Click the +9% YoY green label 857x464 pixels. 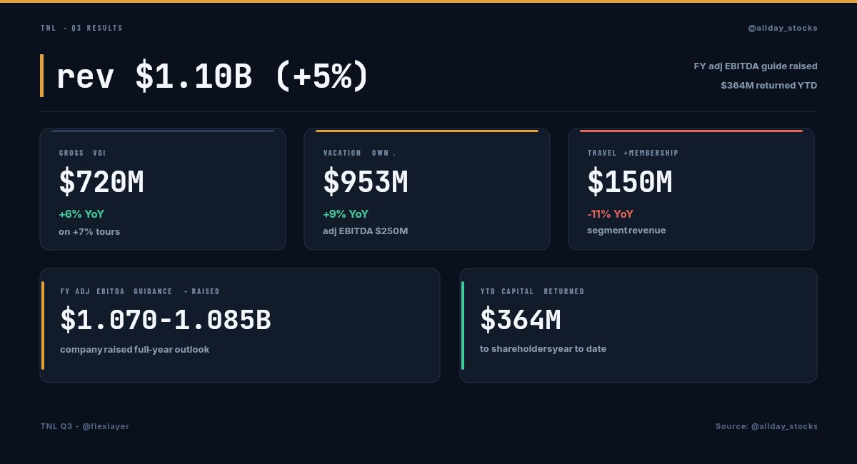[346, 213]
